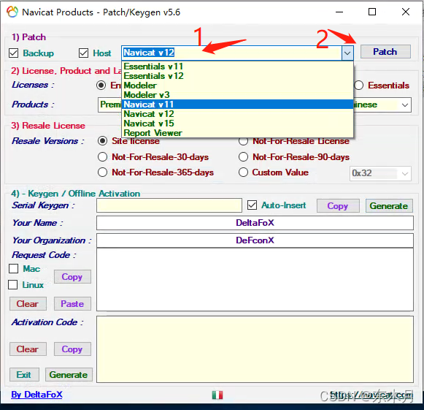Click the Patch button
This screenshot has height=410, width=424.
point(385,52)
